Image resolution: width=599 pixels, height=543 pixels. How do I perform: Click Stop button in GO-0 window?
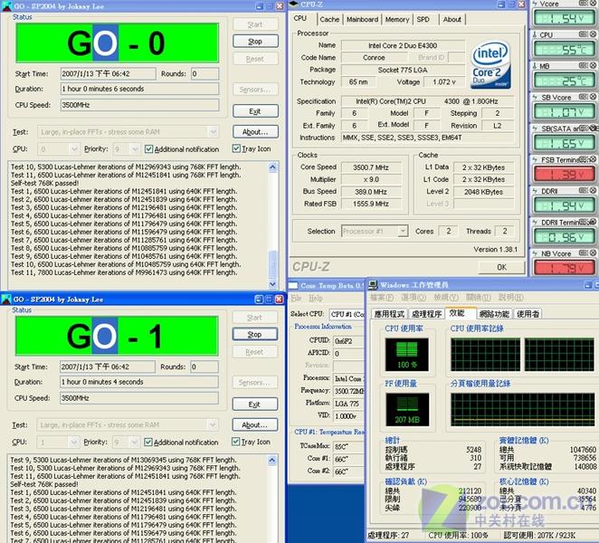255,42
